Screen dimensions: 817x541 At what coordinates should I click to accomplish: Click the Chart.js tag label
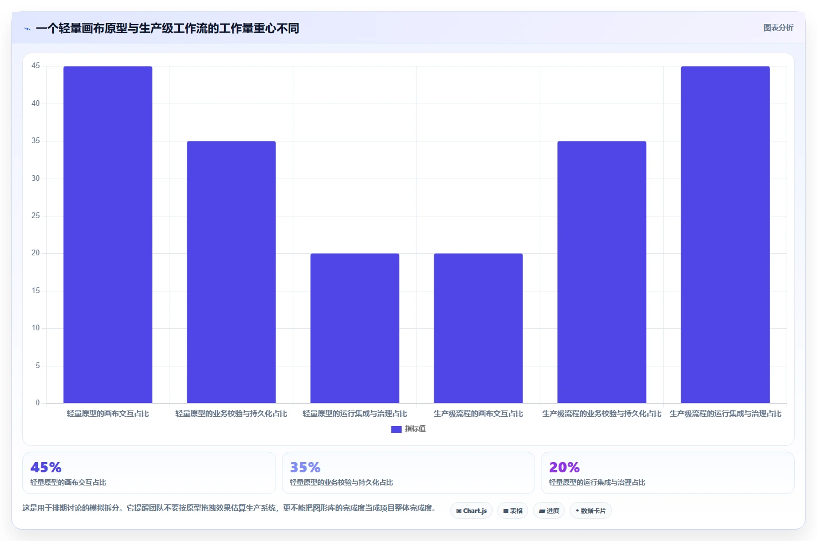coord(475,511)
